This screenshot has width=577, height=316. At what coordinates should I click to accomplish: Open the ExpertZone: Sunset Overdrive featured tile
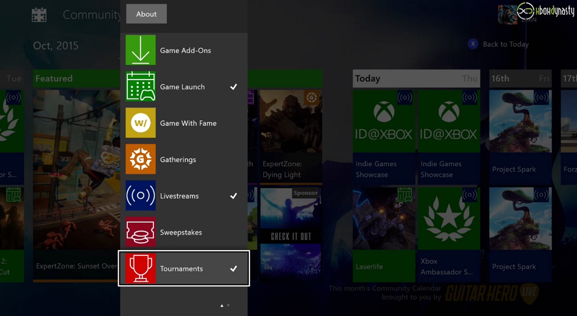pyautogui.click(x=77, y=186)
